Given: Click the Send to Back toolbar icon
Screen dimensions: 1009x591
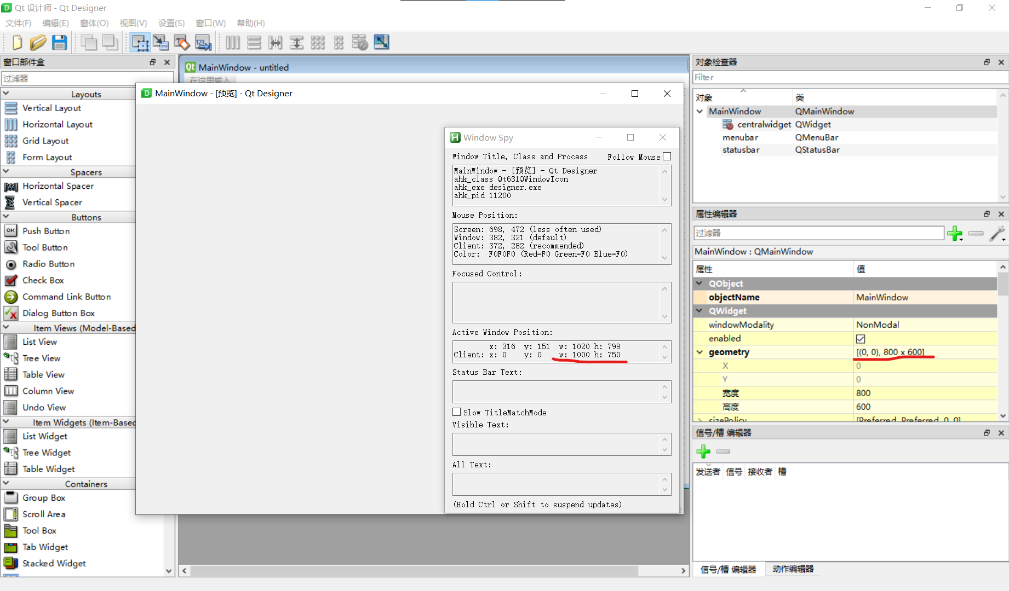Looking at the screenshot, I should [89, 42].
